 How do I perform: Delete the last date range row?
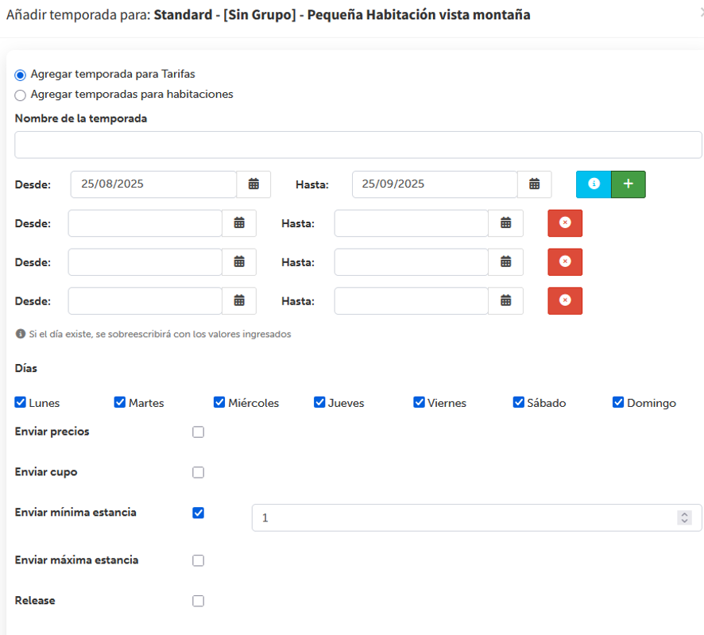(565, 301)
